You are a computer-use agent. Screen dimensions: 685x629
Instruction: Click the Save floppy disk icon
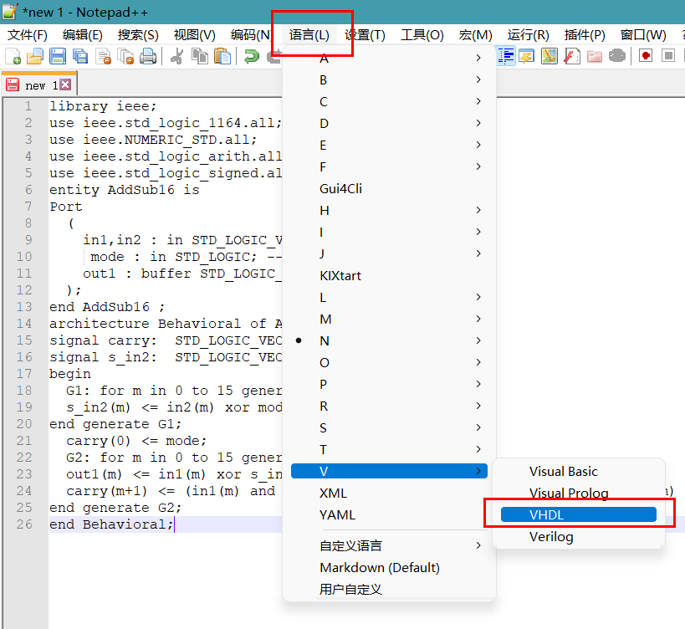click(x=58, y=56)
